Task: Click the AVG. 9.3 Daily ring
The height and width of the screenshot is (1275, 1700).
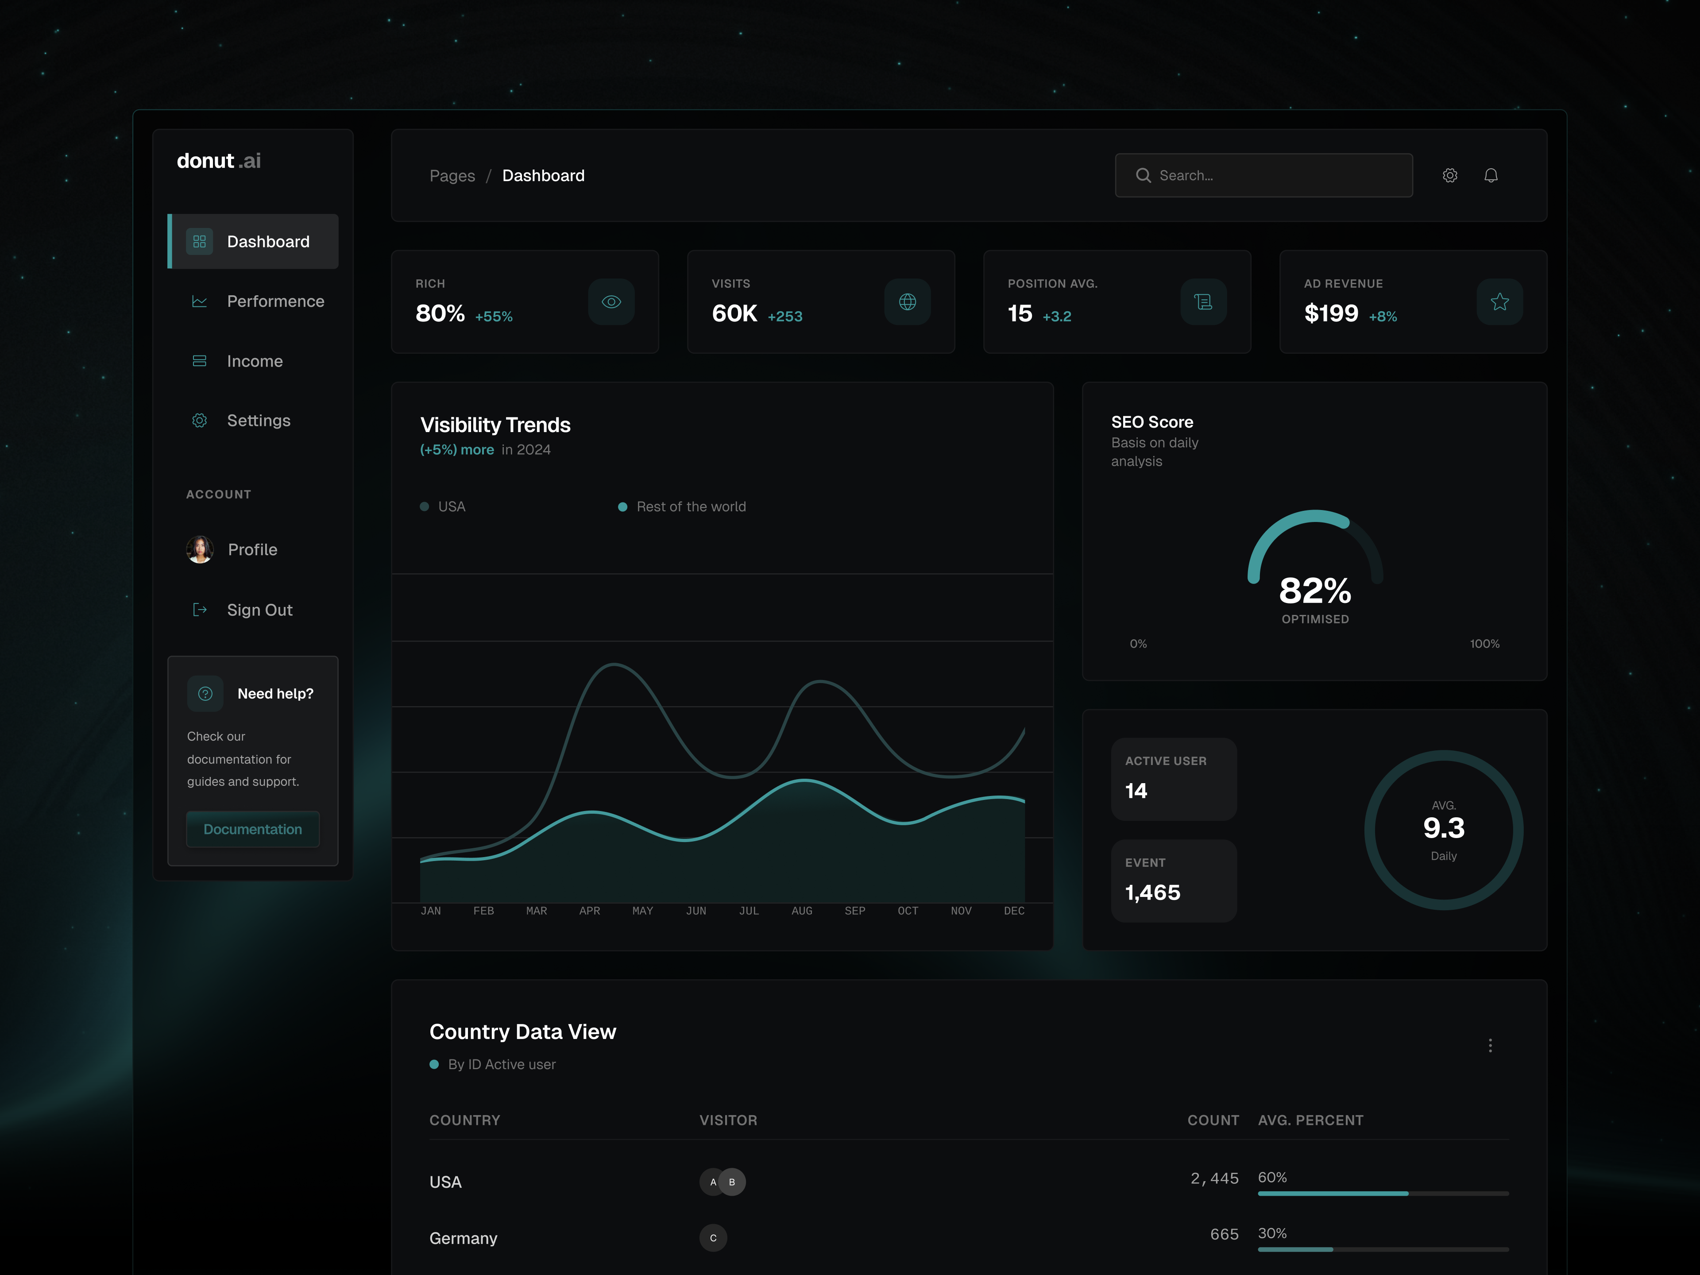Action: coord(1443,830)
